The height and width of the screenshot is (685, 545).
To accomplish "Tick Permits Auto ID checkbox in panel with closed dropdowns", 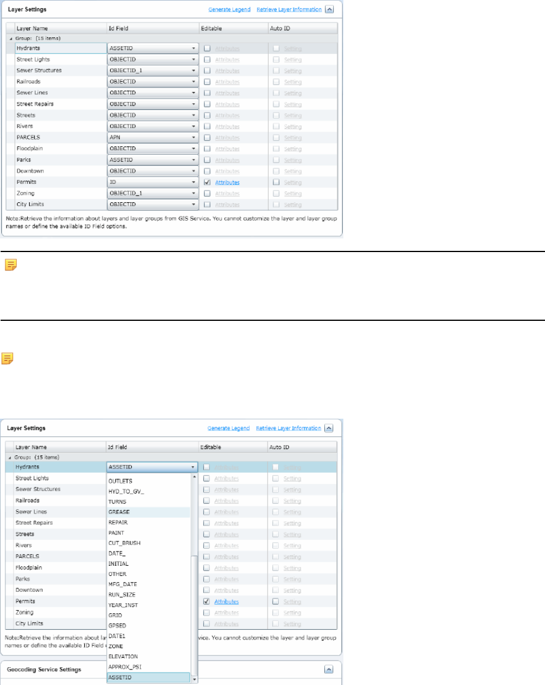I will (276, 182).
